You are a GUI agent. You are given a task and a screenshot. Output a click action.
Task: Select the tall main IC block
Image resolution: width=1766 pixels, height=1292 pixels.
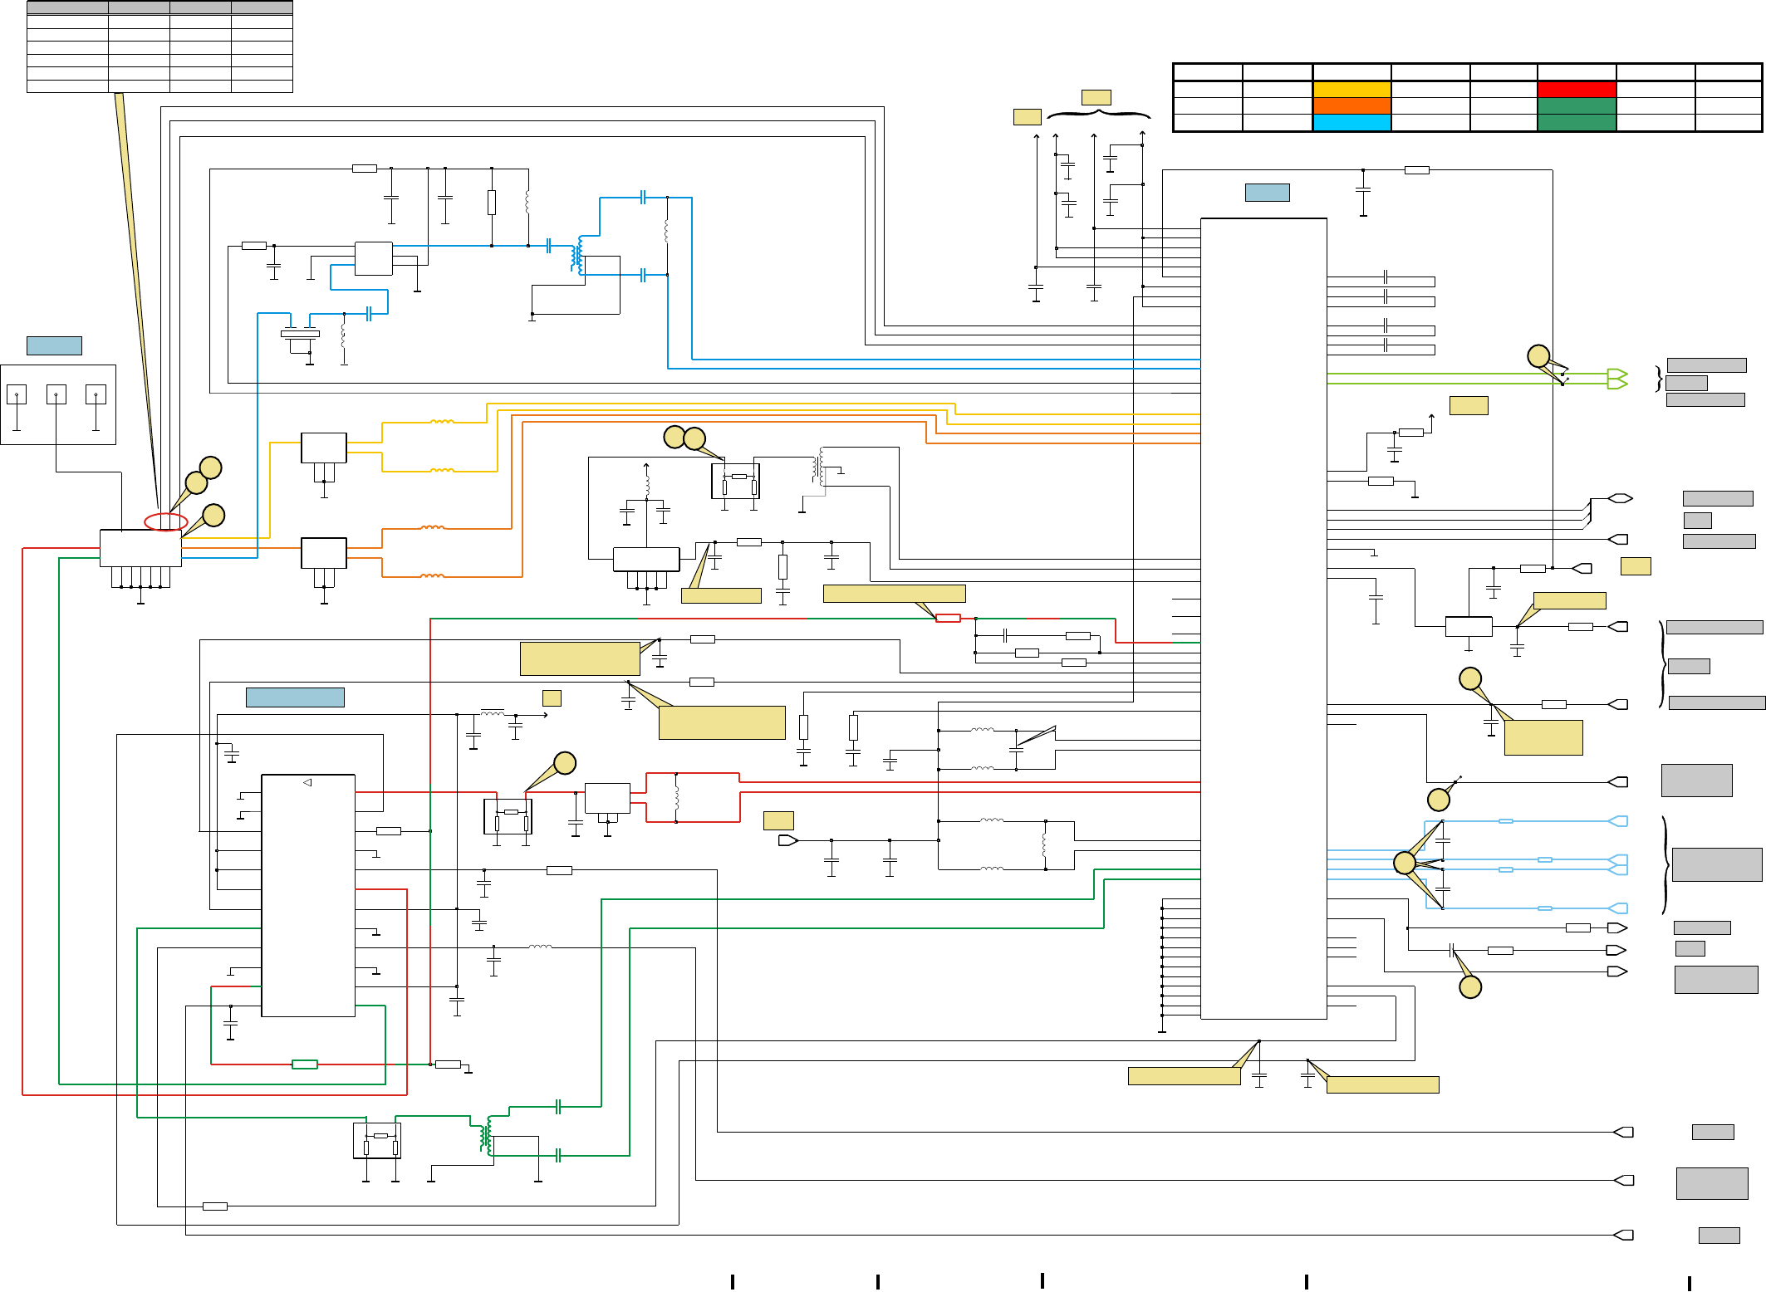pos(1263,619)
